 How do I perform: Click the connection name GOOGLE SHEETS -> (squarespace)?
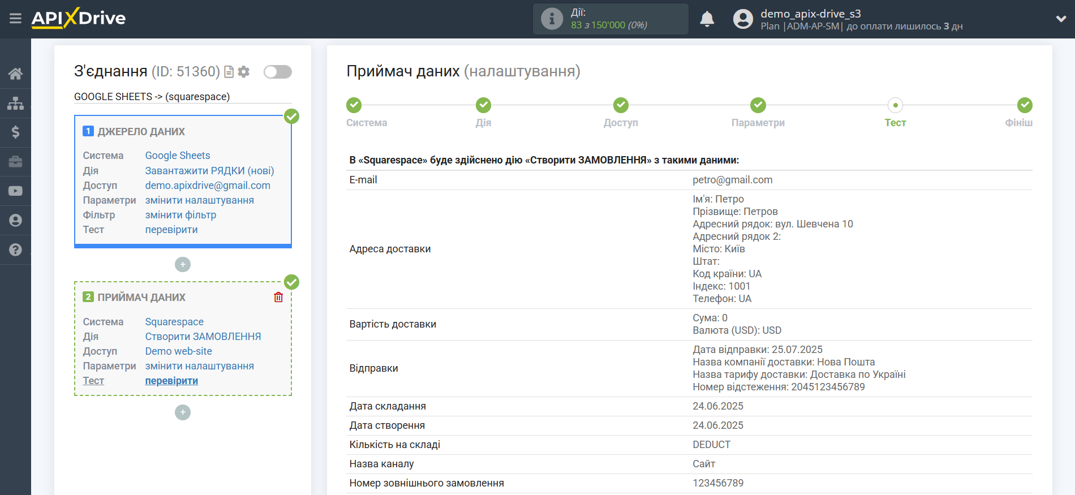(x=152, y=97)
